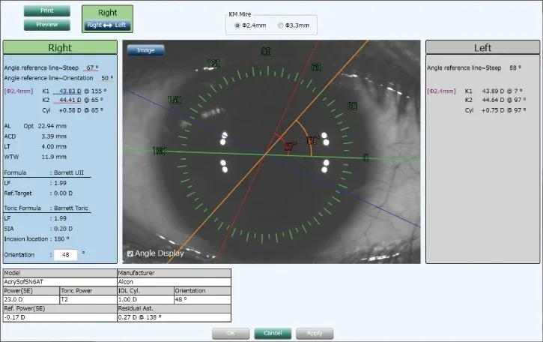
Task: Click the IOL Cyl. cell 1.00 D
Action: [145, 299]
